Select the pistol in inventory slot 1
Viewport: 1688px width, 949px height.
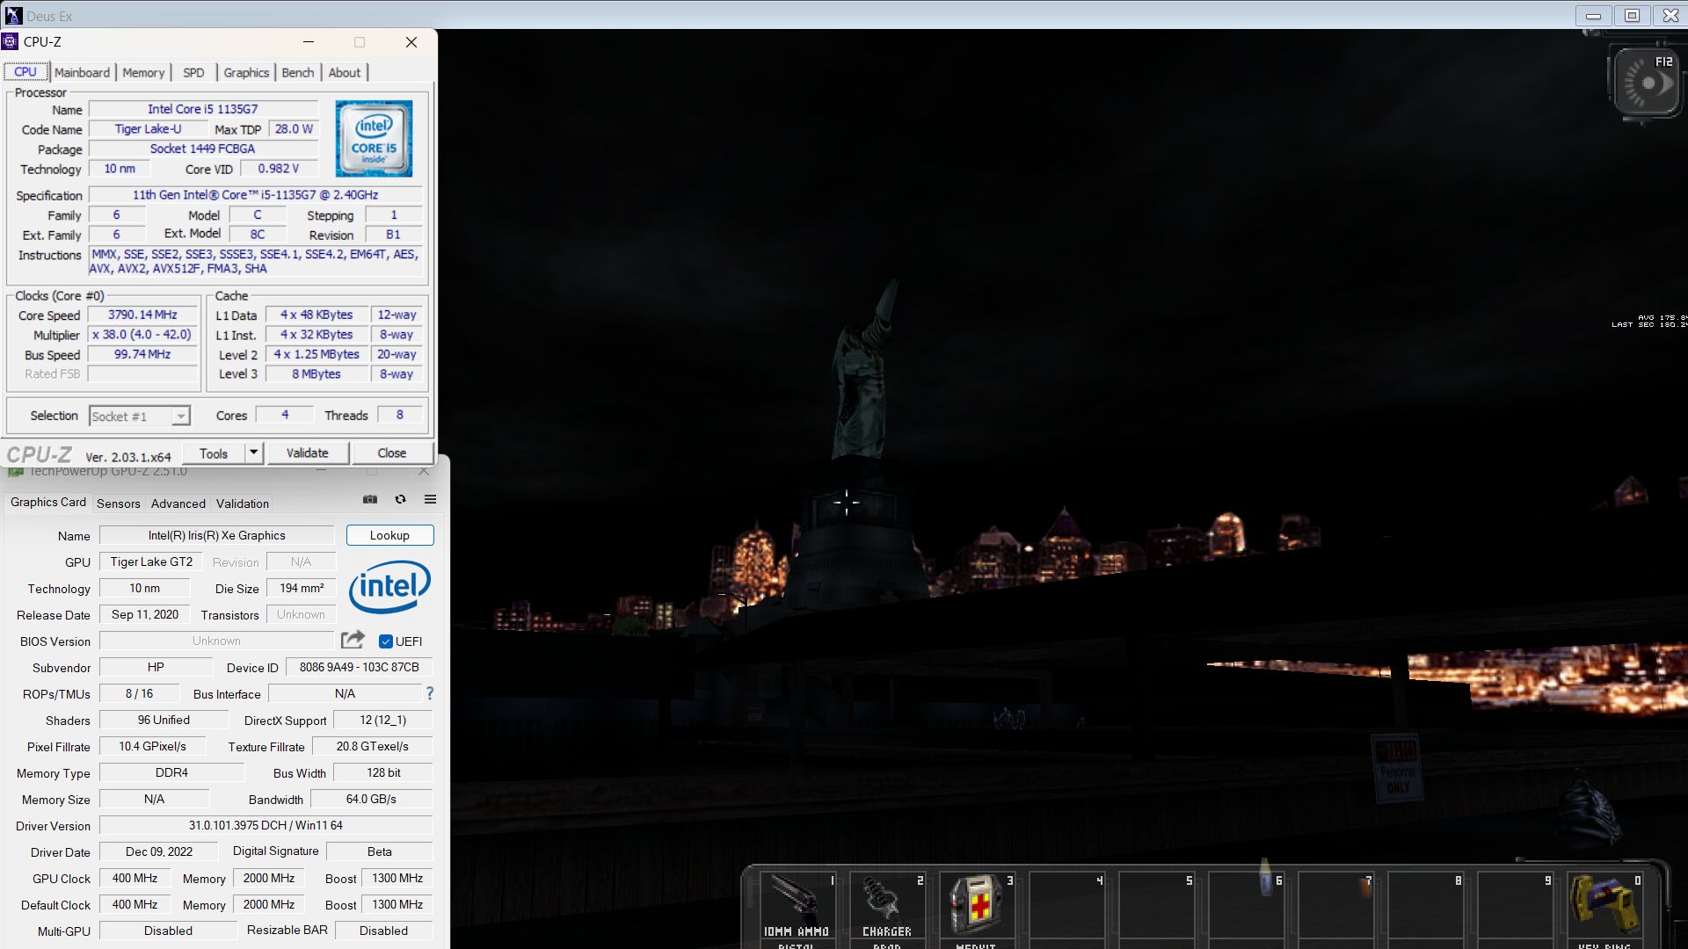tap(798, 909)
